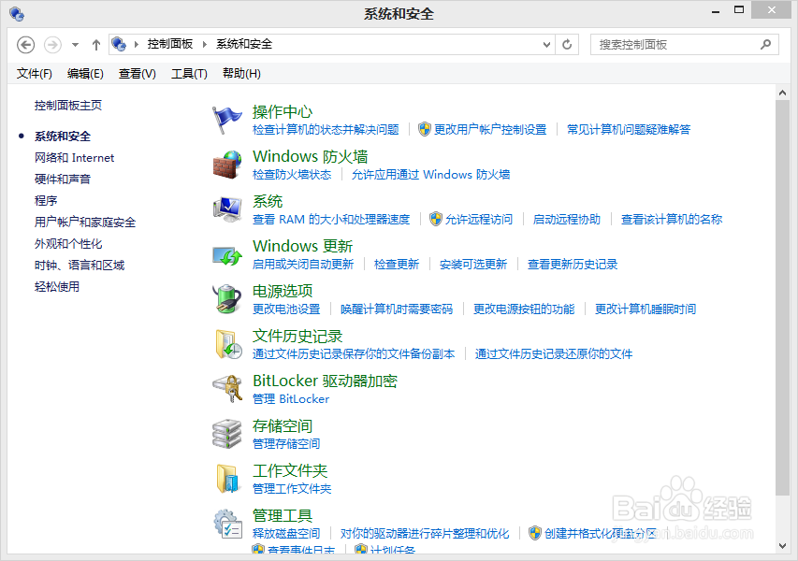Open the 文件(F) menu
798x561 pixels.
pos(34,74)
